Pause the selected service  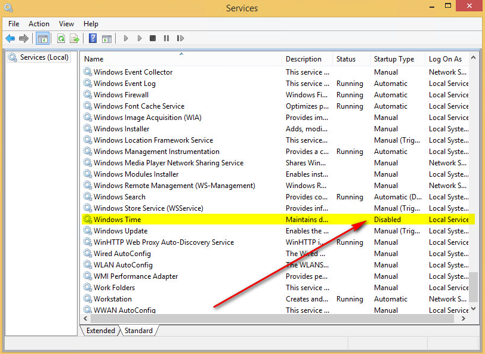click(x=166, y=38)
